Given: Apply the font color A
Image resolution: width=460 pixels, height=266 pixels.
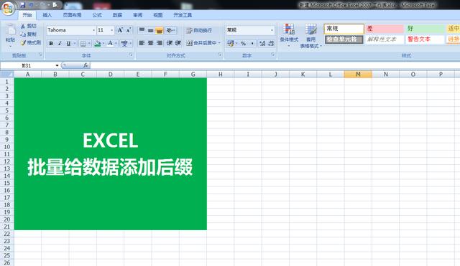Looking at the screenshot, I should [x=110, y=44].
